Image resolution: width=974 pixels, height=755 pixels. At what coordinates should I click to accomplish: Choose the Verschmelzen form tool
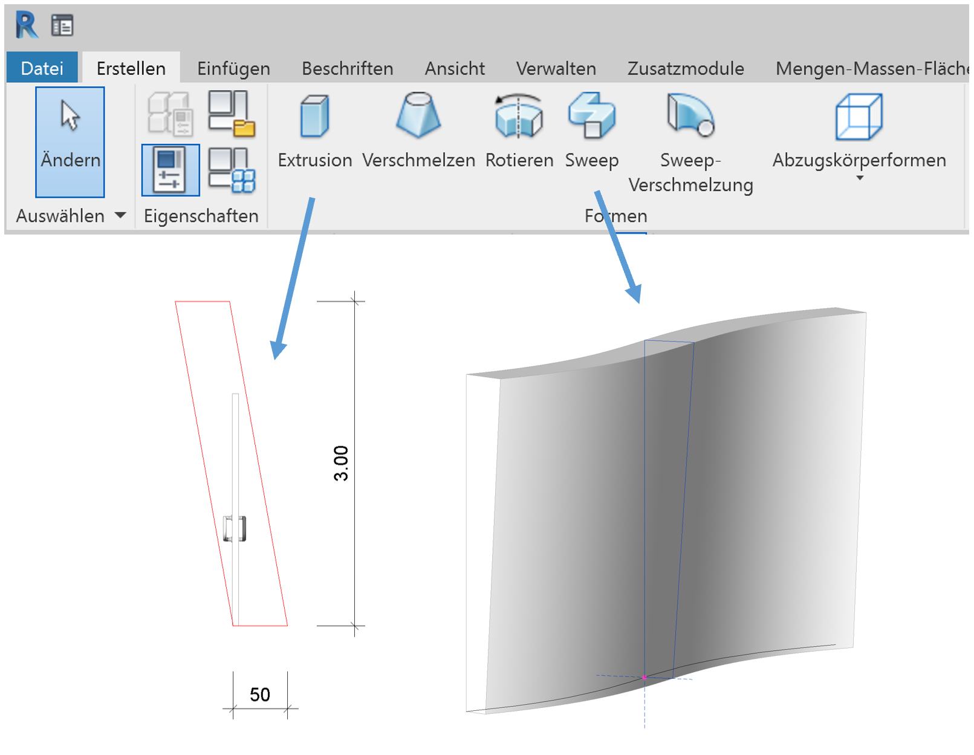[x=418, y=131]
